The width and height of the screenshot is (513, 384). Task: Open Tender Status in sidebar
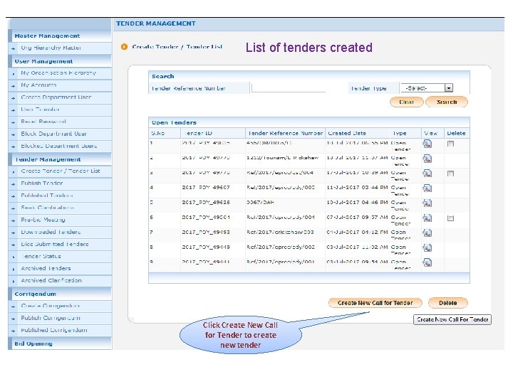pyautogui.click(x=60, y=256)
